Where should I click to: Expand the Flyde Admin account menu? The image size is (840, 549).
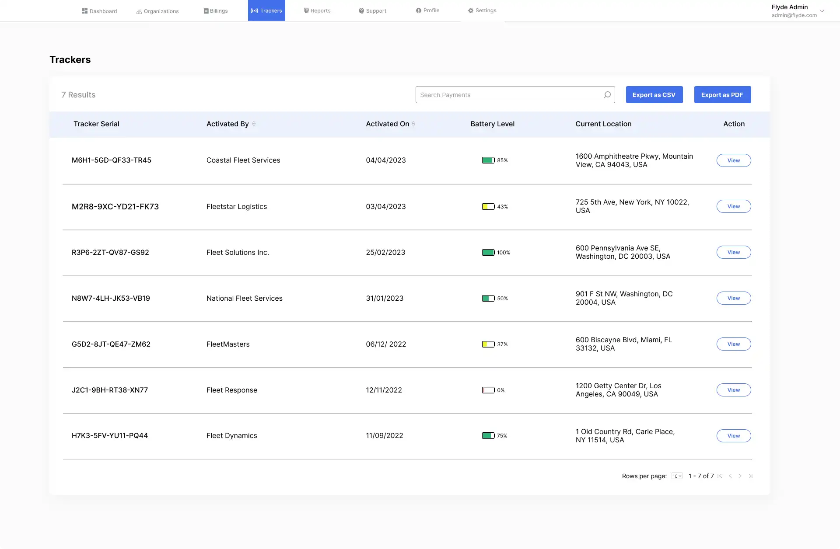tap(822, 11)
